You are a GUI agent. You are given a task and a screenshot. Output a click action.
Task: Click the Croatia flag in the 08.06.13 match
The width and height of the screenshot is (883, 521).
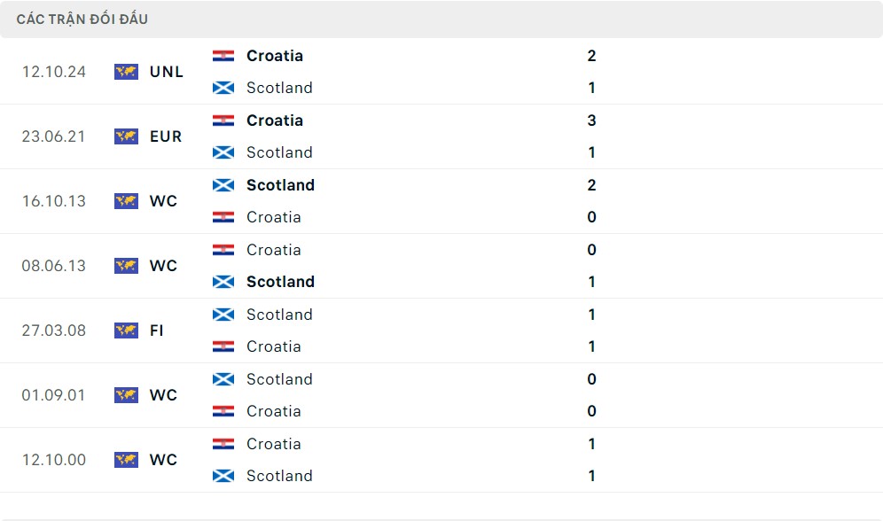(x=223, y=250)
